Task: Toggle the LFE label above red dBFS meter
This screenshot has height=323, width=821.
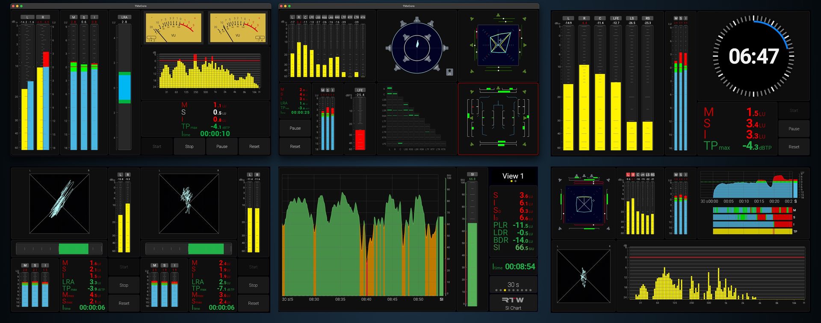Action: pos(360,90)
